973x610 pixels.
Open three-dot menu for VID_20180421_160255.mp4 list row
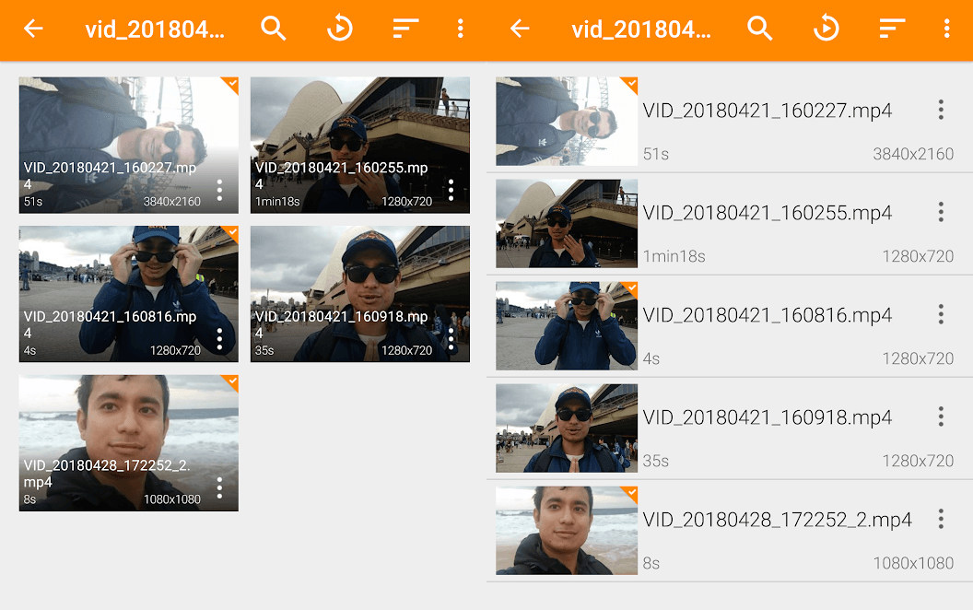tap(941, 213)
